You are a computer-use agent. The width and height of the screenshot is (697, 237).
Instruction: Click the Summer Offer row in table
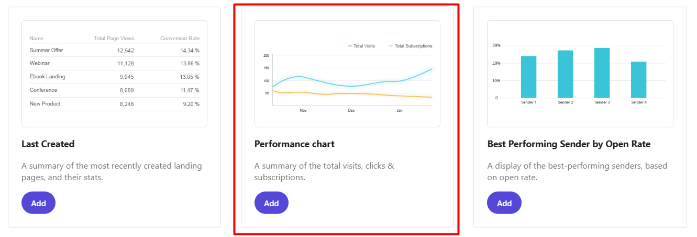pyautogui.click(x=114, y=50)
